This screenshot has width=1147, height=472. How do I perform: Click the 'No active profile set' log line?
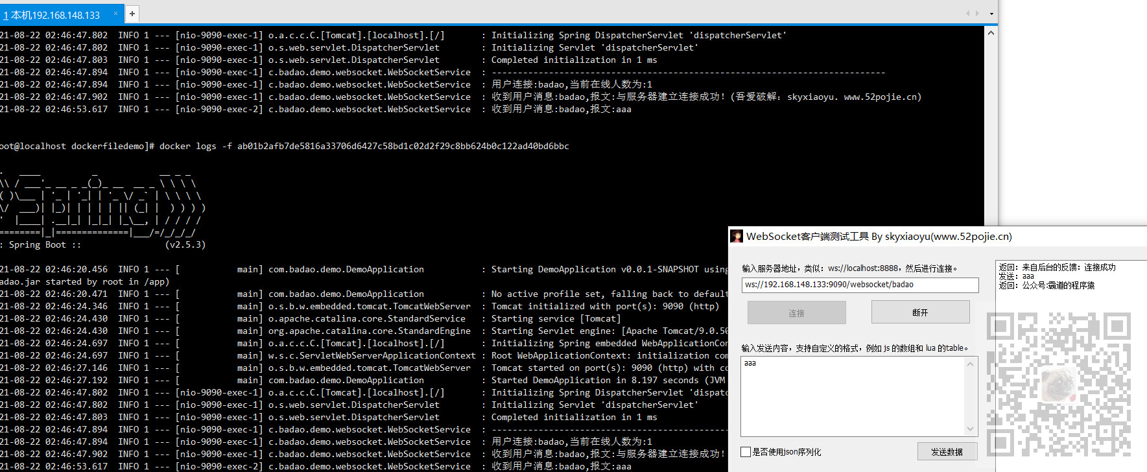point(364,294)
